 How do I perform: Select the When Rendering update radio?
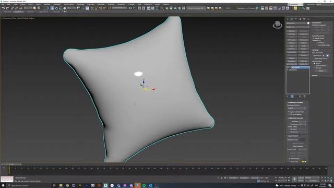(314, 66)
